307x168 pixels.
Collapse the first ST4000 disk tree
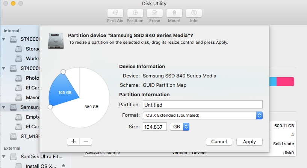click(x=4, y=39)
